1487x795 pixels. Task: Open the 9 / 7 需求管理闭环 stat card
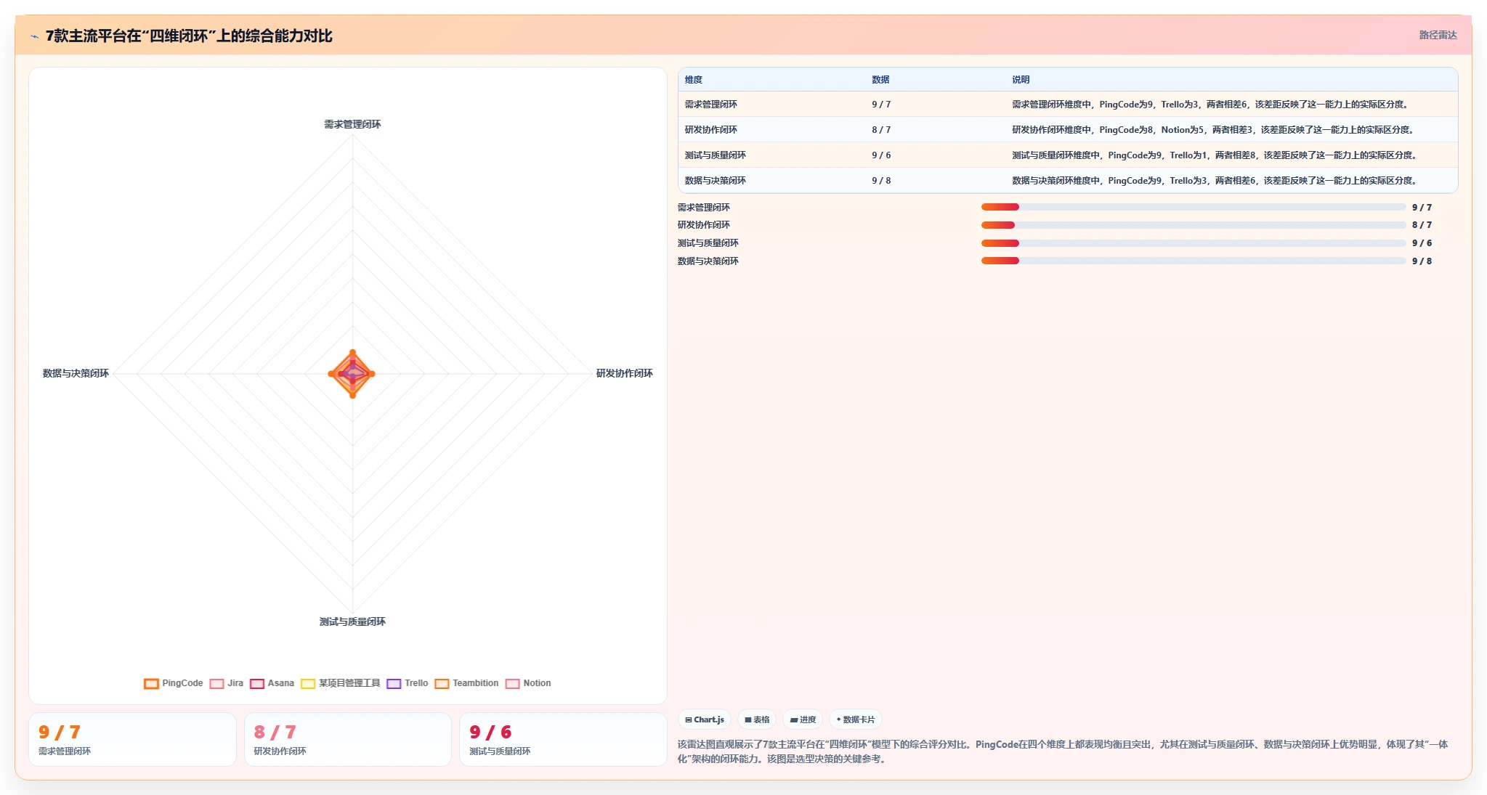(132, 739)
